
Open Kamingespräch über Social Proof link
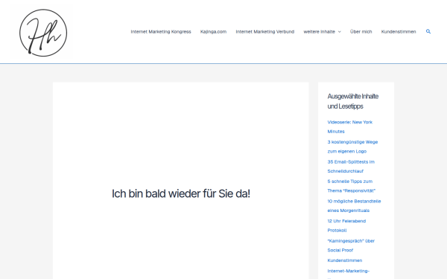pos(351,246)
